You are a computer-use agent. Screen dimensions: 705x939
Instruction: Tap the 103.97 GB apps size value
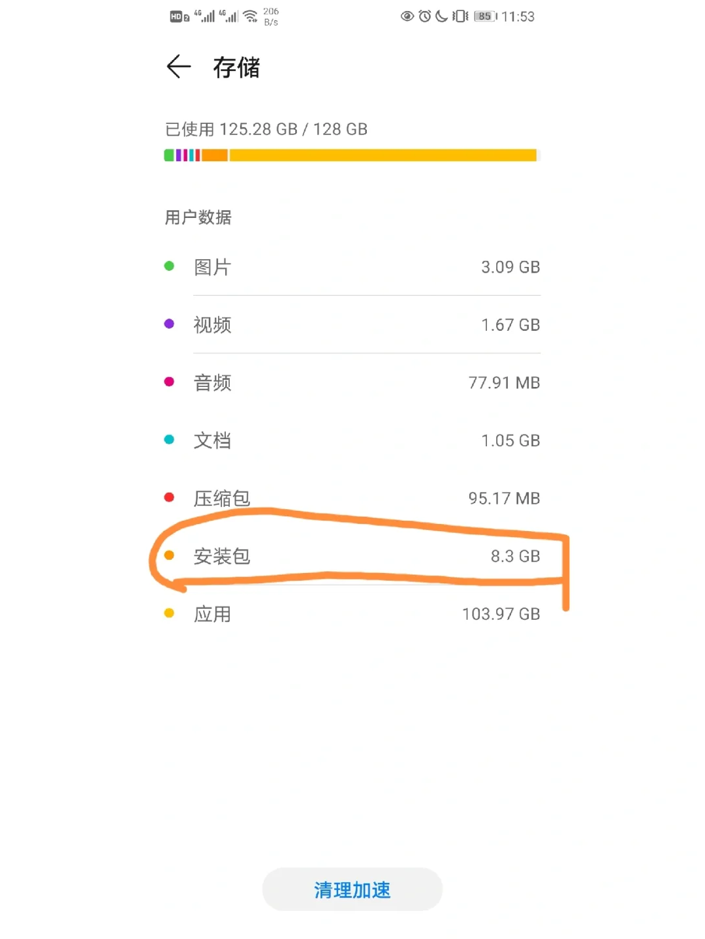pyautogui.click(x=501, y=614)
